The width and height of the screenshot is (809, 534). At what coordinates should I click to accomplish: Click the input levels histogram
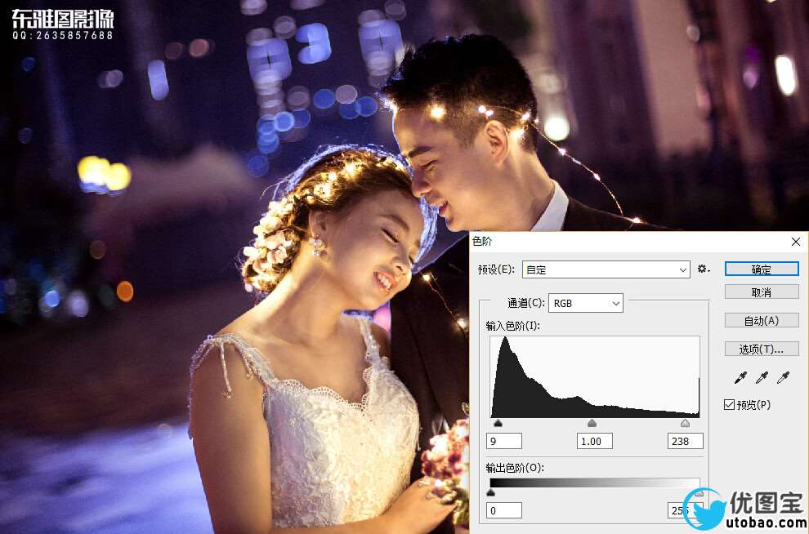click(x=595, y=376)
